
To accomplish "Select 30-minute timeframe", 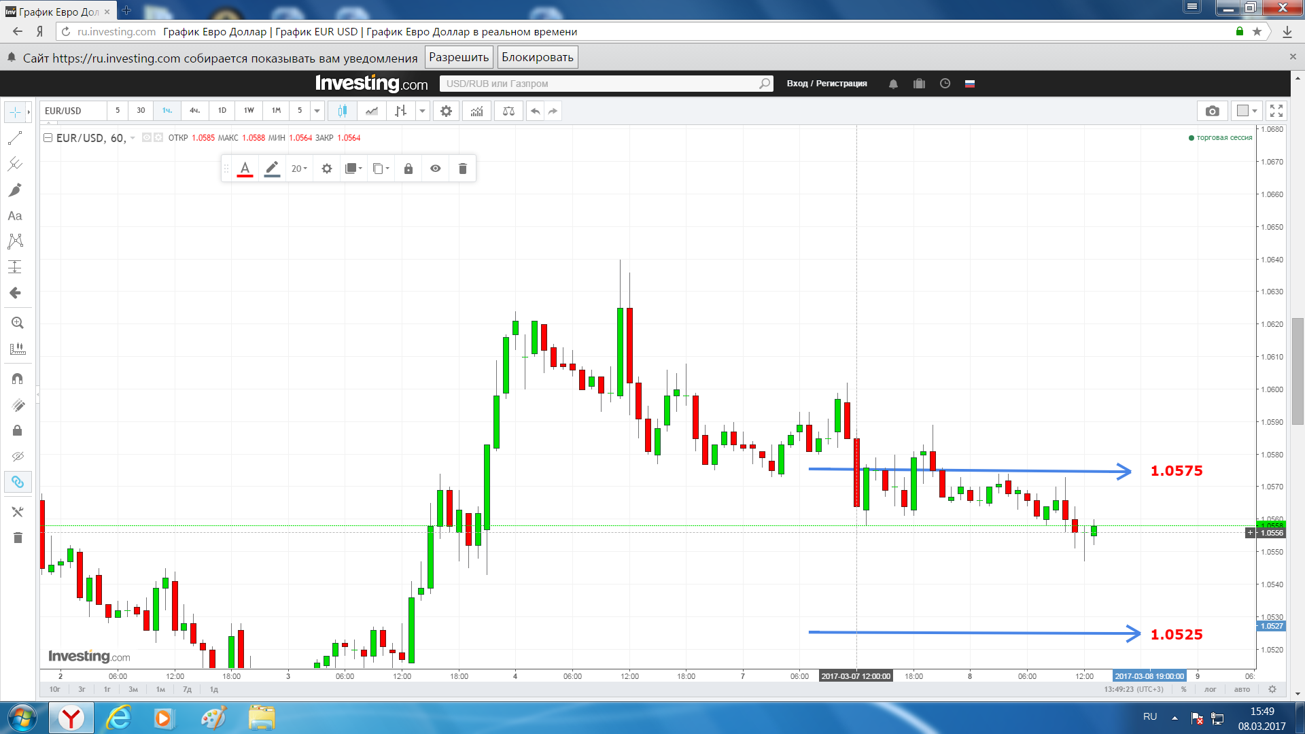I will (141, 110).
